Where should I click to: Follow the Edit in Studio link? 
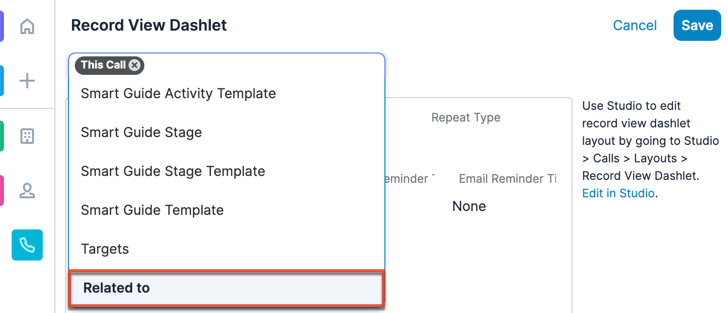click(618, 193)
